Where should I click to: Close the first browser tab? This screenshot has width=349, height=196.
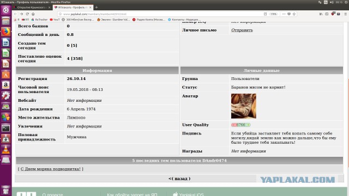(x=50, y=7)
